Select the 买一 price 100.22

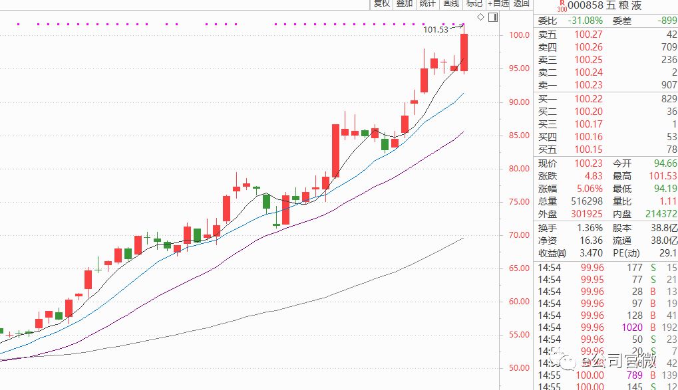click(x=588, y=99)
